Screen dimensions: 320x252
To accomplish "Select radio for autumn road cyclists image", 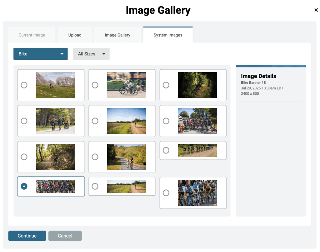I will click(x=95, y=157).
